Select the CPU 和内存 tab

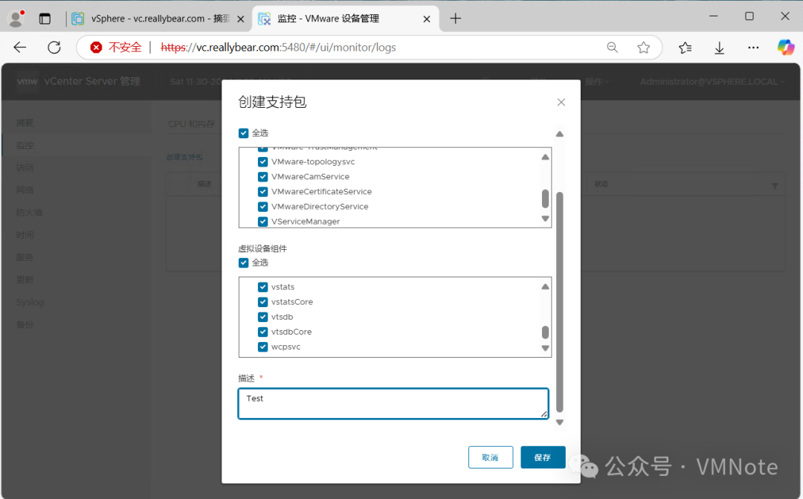click(192, 124)
